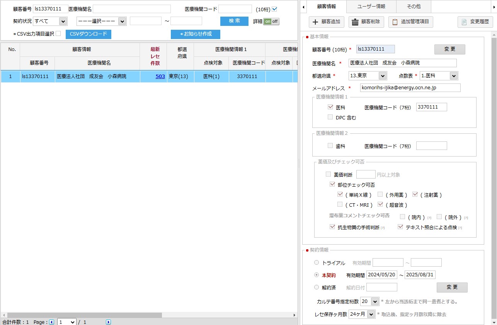Open 都道府県 13.東京 dropdown

click(367, 76)
